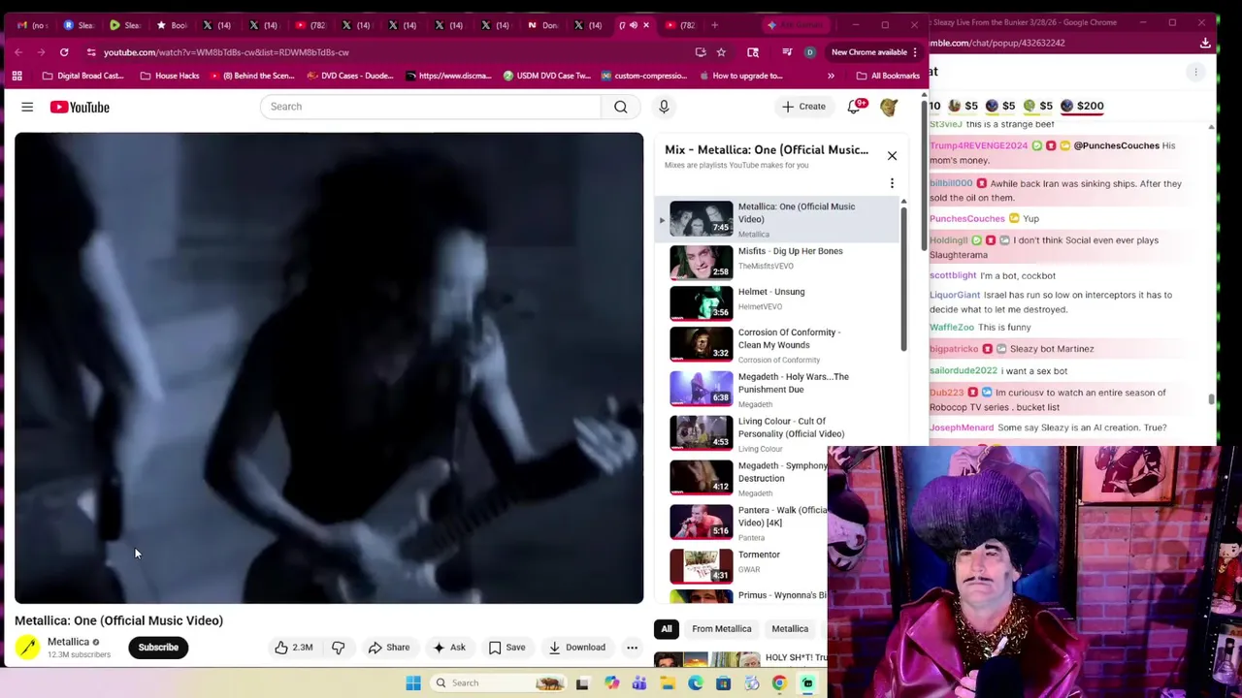The image size is (1242, 698).
Task: Open the All Bookmarks folder
Action: [888, 76]
